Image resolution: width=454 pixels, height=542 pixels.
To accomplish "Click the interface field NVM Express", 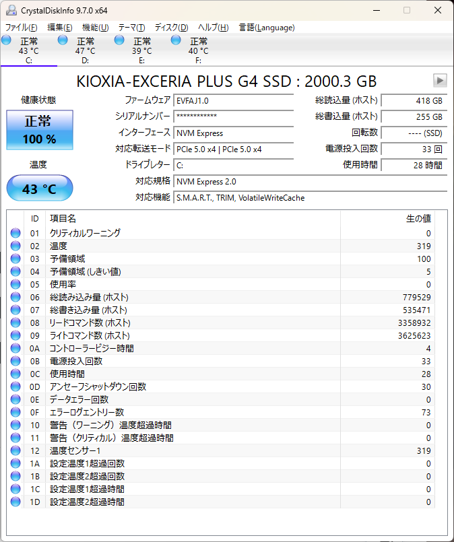I will click(x=233, y=133).
